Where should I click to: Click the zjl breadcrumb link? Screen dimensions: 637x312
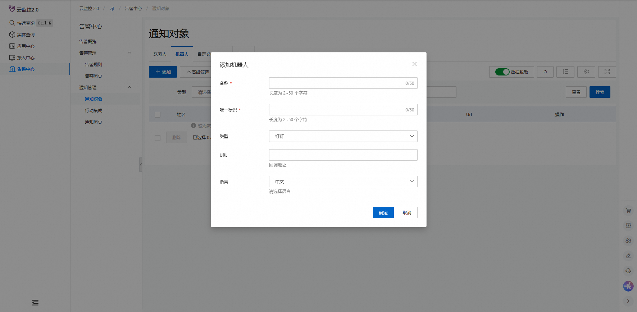(112, 9)
